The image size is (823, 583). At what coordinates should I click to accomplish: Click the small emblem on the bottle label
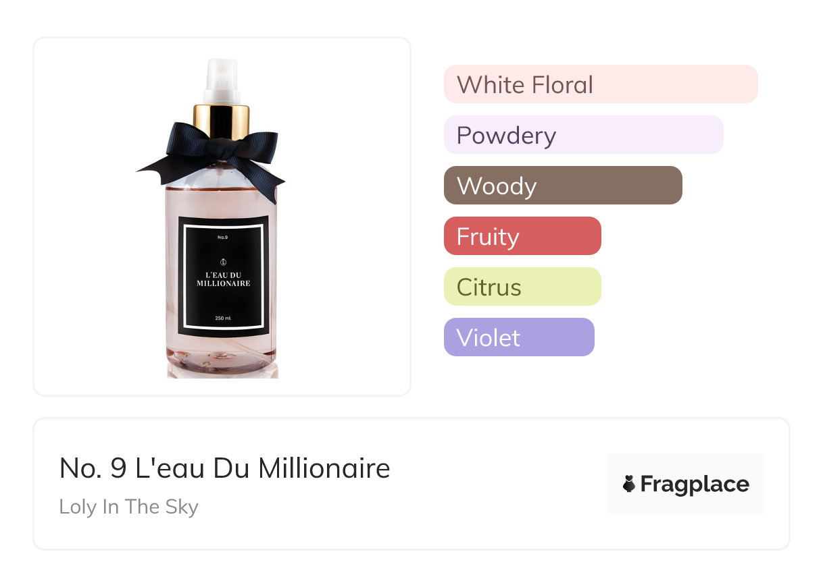click(224, 262)
